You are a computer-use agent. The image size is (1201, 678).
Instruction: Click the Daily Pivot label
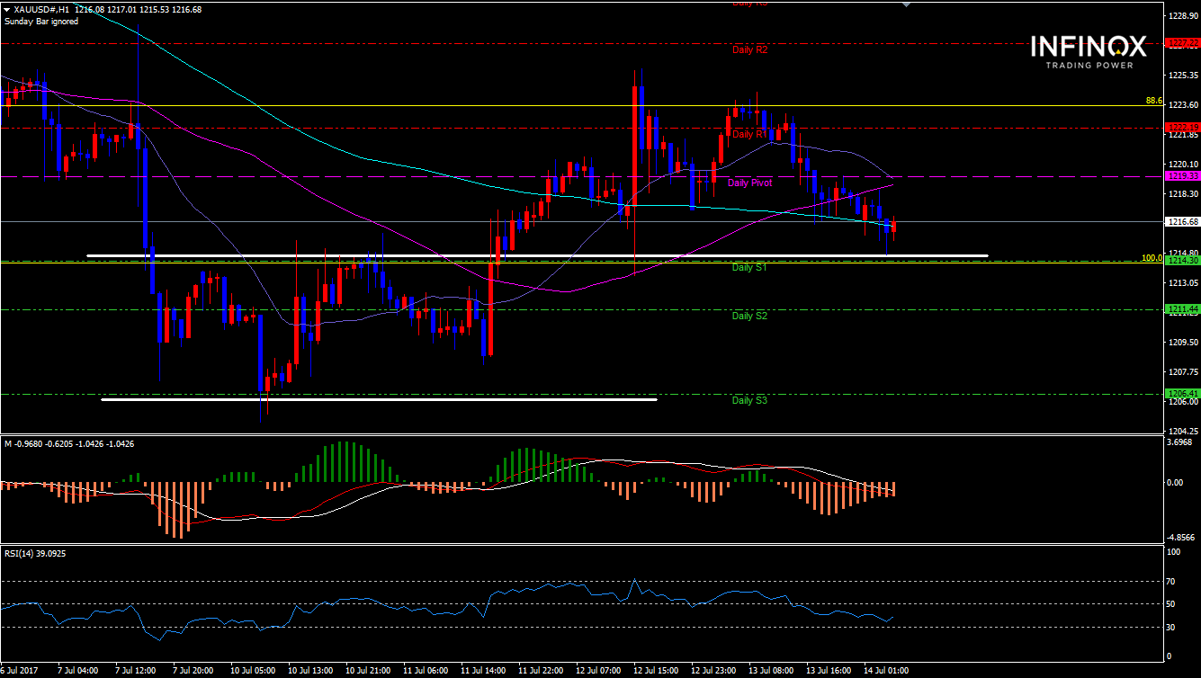[x=749, y=183]
